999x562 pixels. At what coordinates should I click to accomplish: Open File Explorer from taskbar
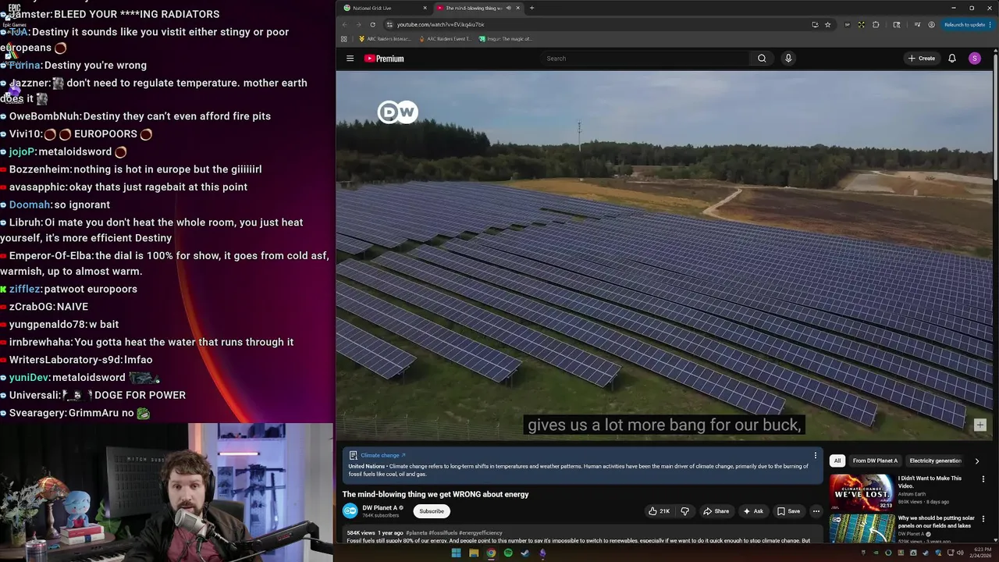click(x=474, y=553)
